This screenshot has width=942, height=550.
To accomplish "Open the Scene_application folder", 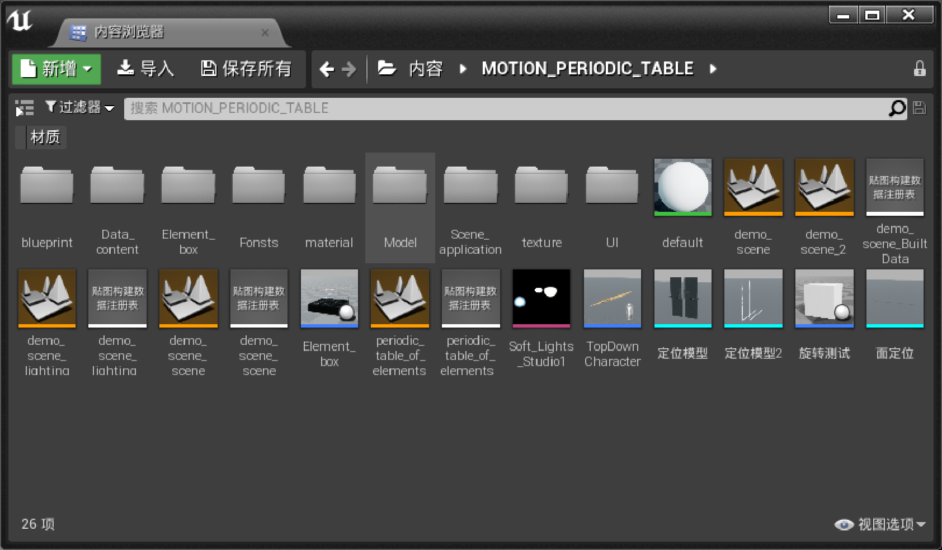I will coord(470,208).
